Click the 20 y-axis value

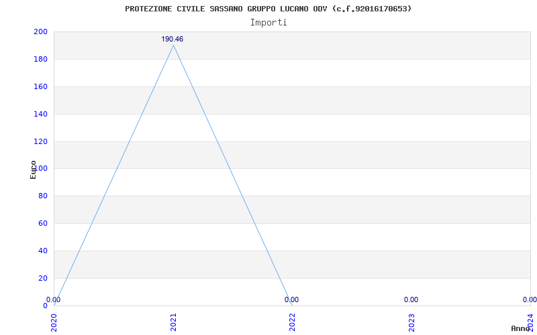coord(43,278)
